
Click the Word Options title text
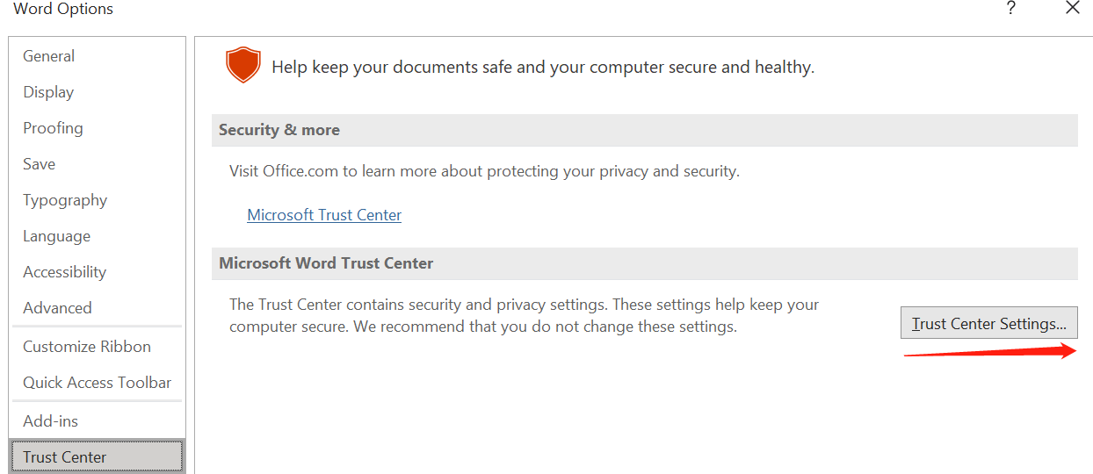pos(63,10)
